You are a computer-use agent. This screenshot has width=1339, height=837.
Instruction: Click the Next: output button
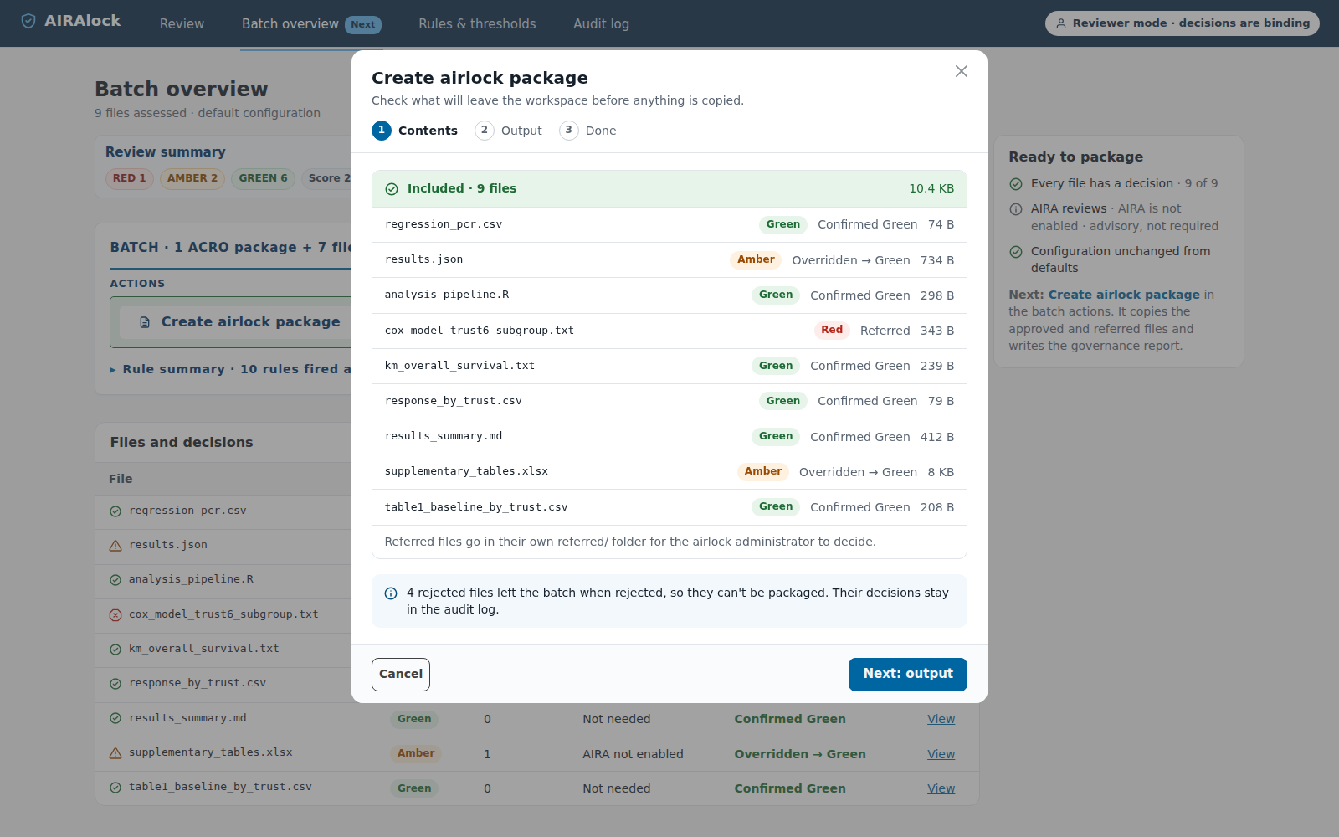pos(908,675)
